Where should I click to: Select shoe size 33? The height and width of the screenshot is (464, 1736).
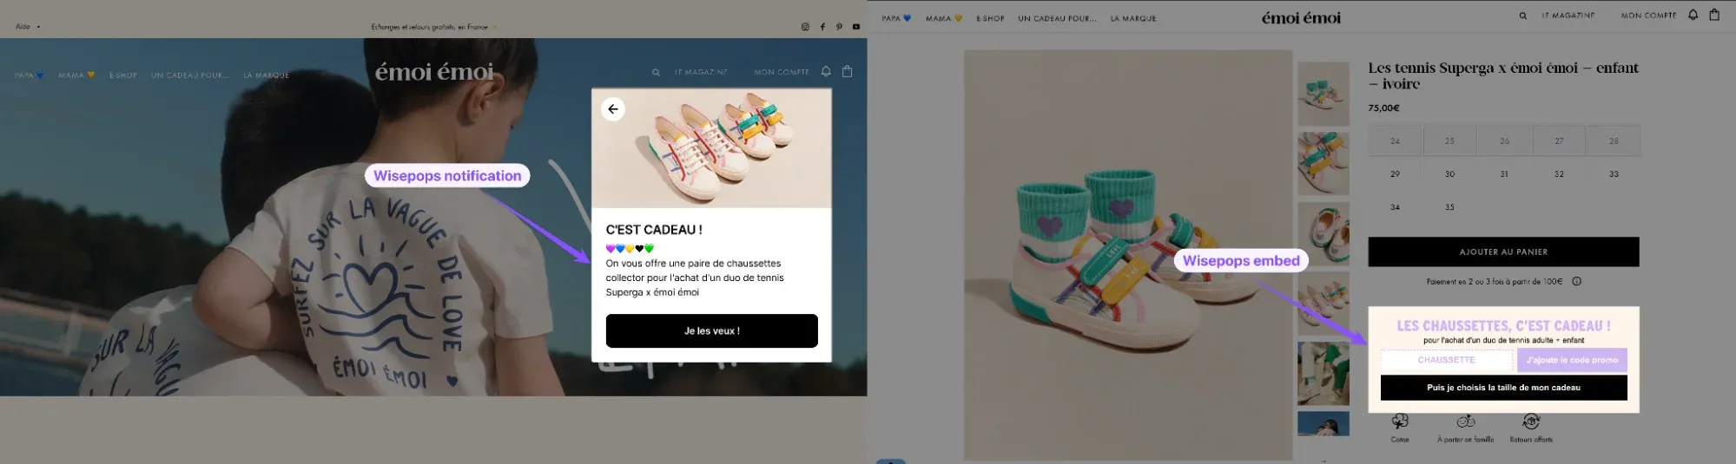[x=1614, y=174]
